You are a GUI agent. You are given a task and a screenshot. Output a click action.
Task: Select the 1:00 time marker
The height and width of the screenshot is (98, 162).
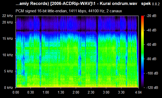pyautogui.click(x=46, y=92)
